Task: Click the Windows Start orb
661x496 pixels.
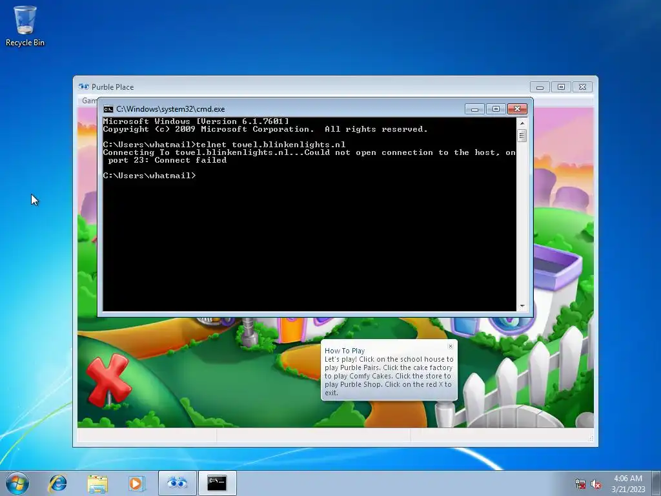Action: (17, 483)
